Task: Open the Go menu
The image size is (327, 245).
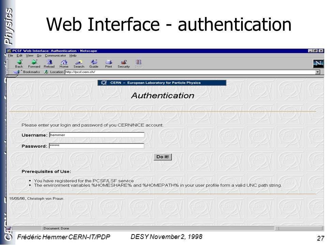Action: pyautogui.click(x=39, y=55)
